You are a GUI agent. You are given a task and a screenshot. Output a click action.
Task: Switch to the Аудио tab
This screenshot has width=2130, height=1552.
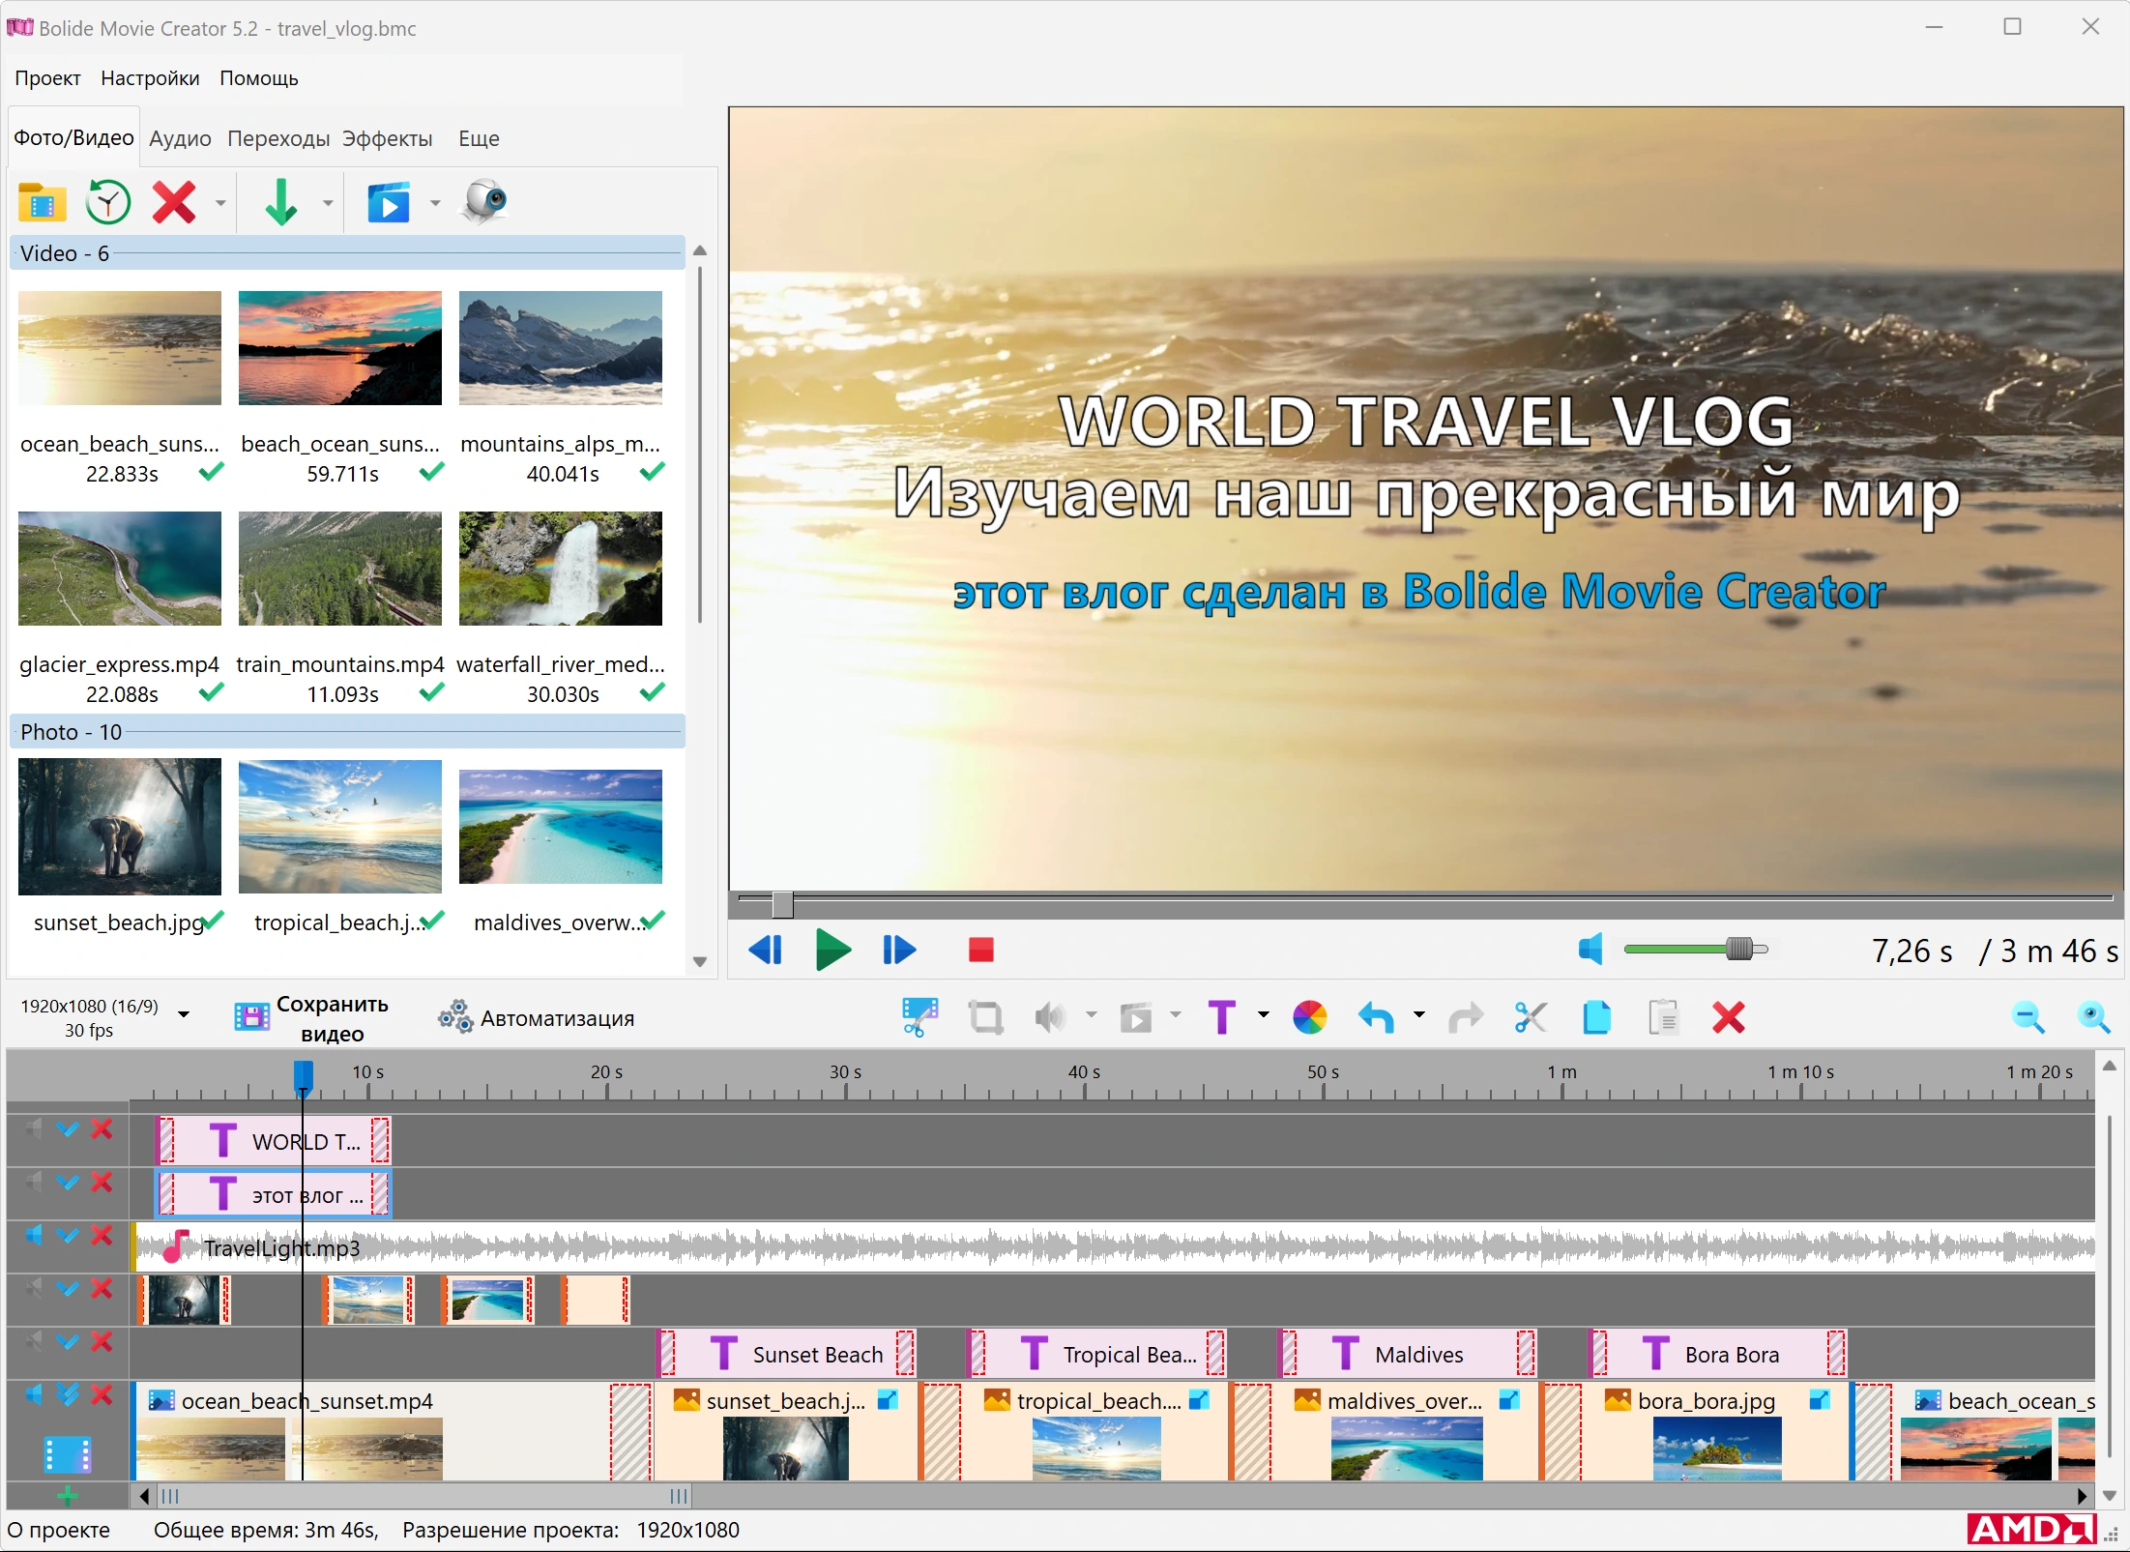(x=180, y=138)
